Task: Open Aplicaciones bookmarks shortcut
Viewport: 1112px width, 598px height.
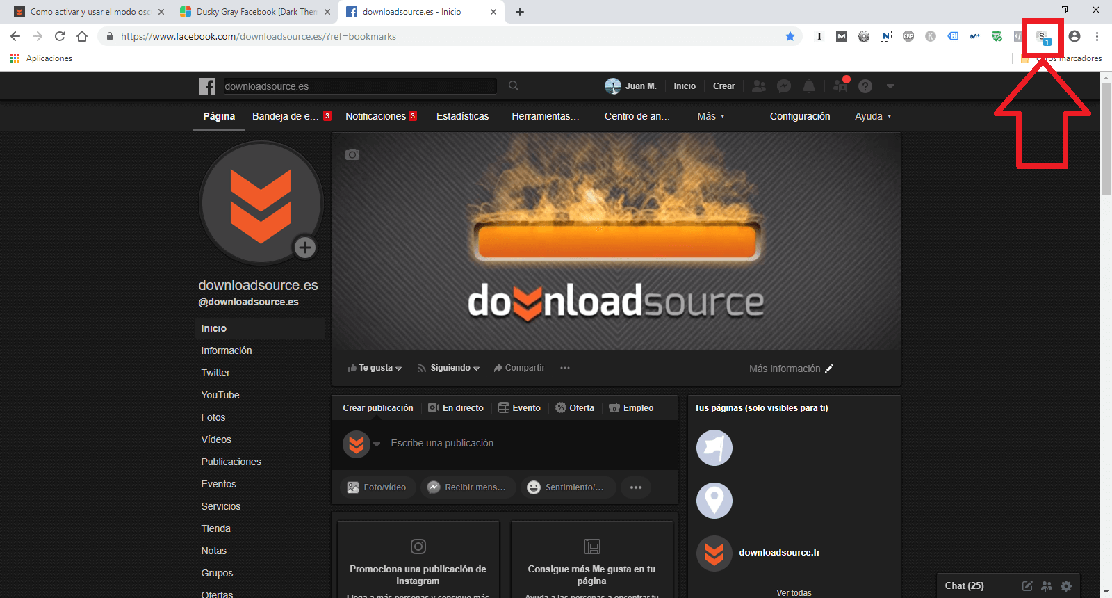Action: 41,58
